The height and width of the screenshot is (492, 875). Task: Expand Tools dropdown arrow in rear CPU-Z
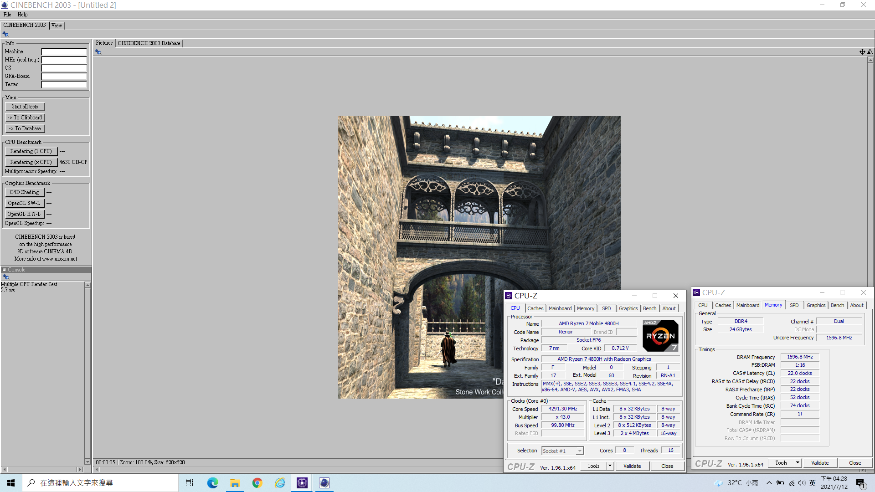[798, 463]
